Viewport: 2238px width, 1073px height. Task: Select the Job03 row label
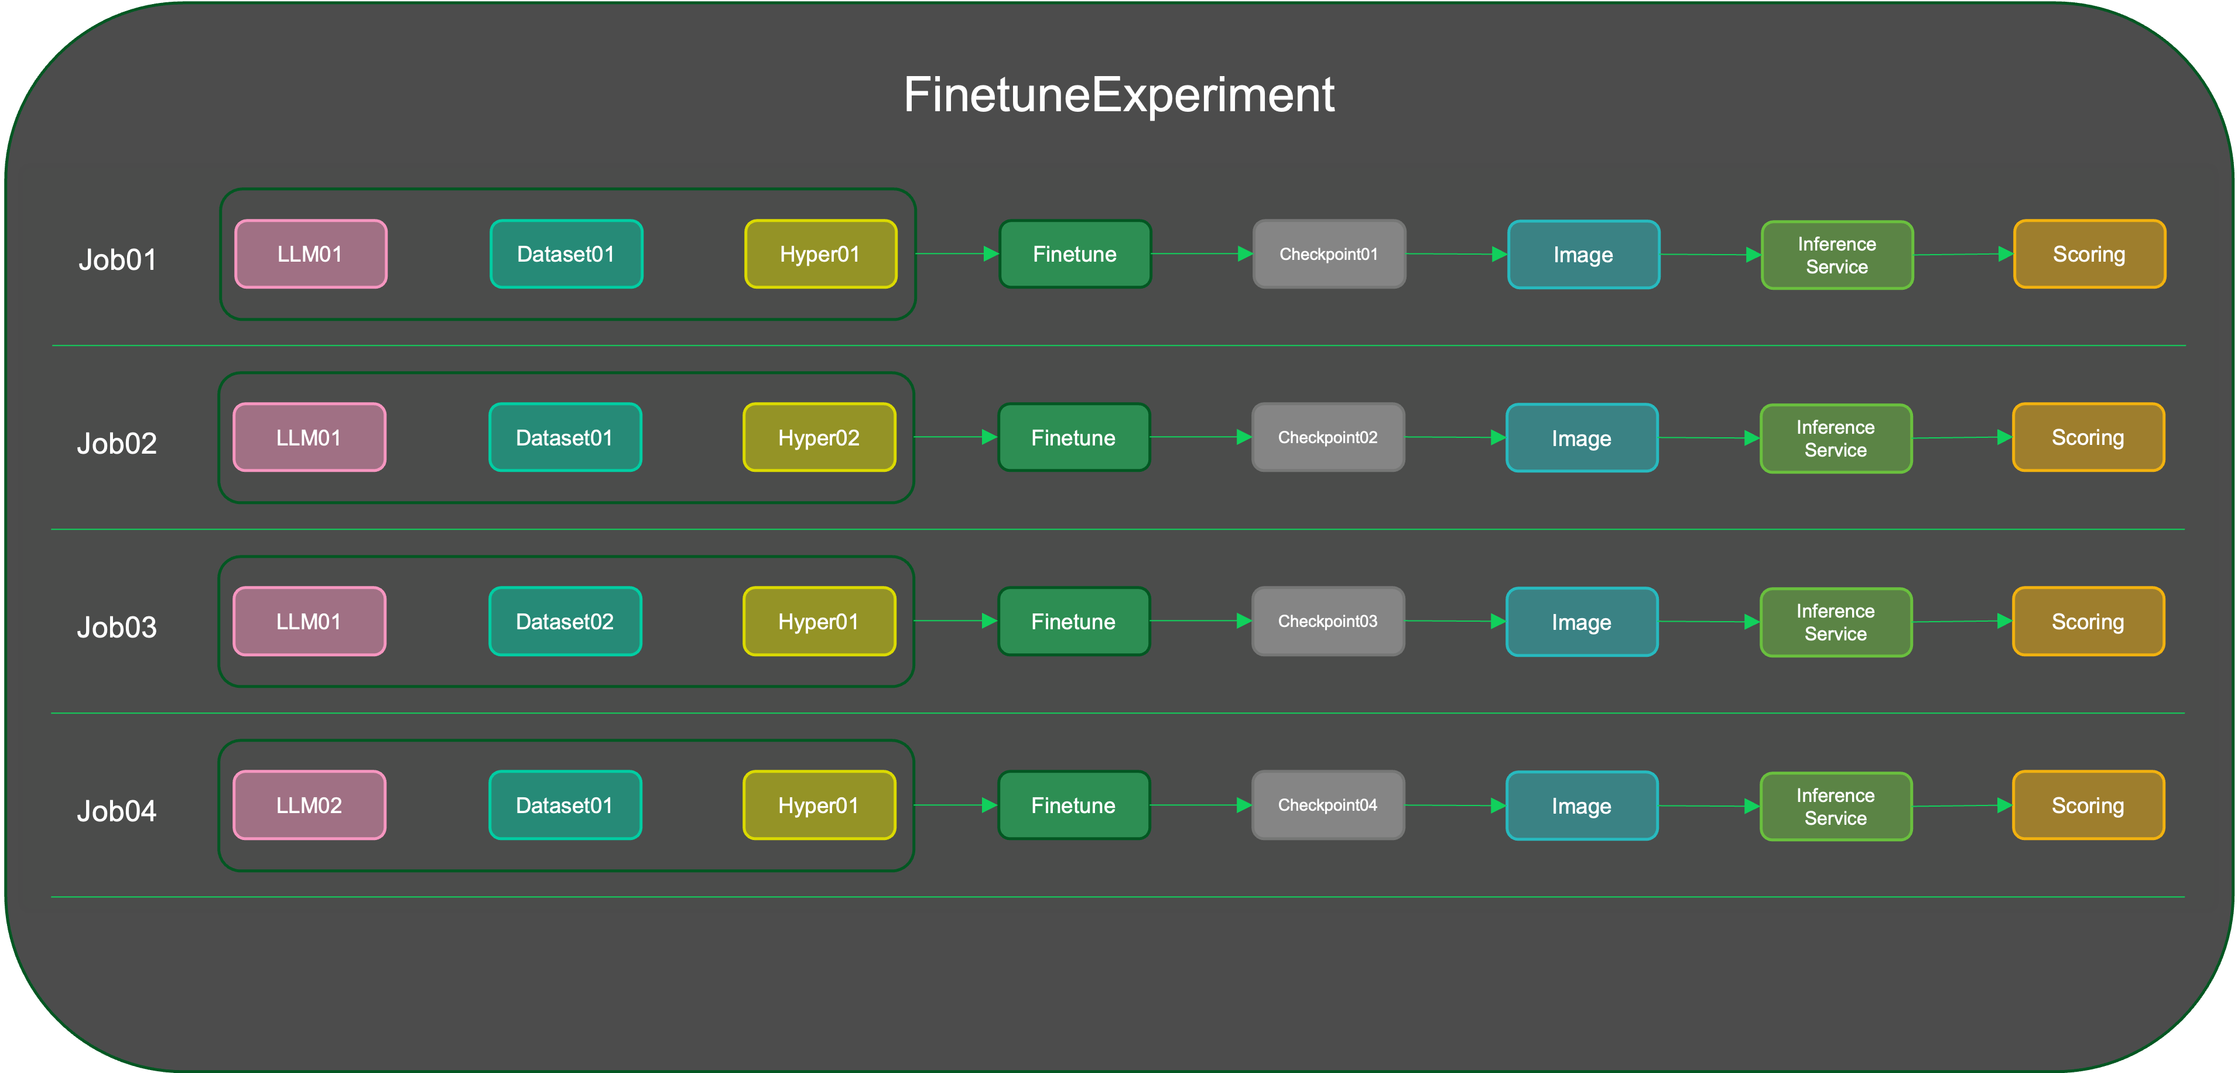pyautogui.click(x=117, y=628)
